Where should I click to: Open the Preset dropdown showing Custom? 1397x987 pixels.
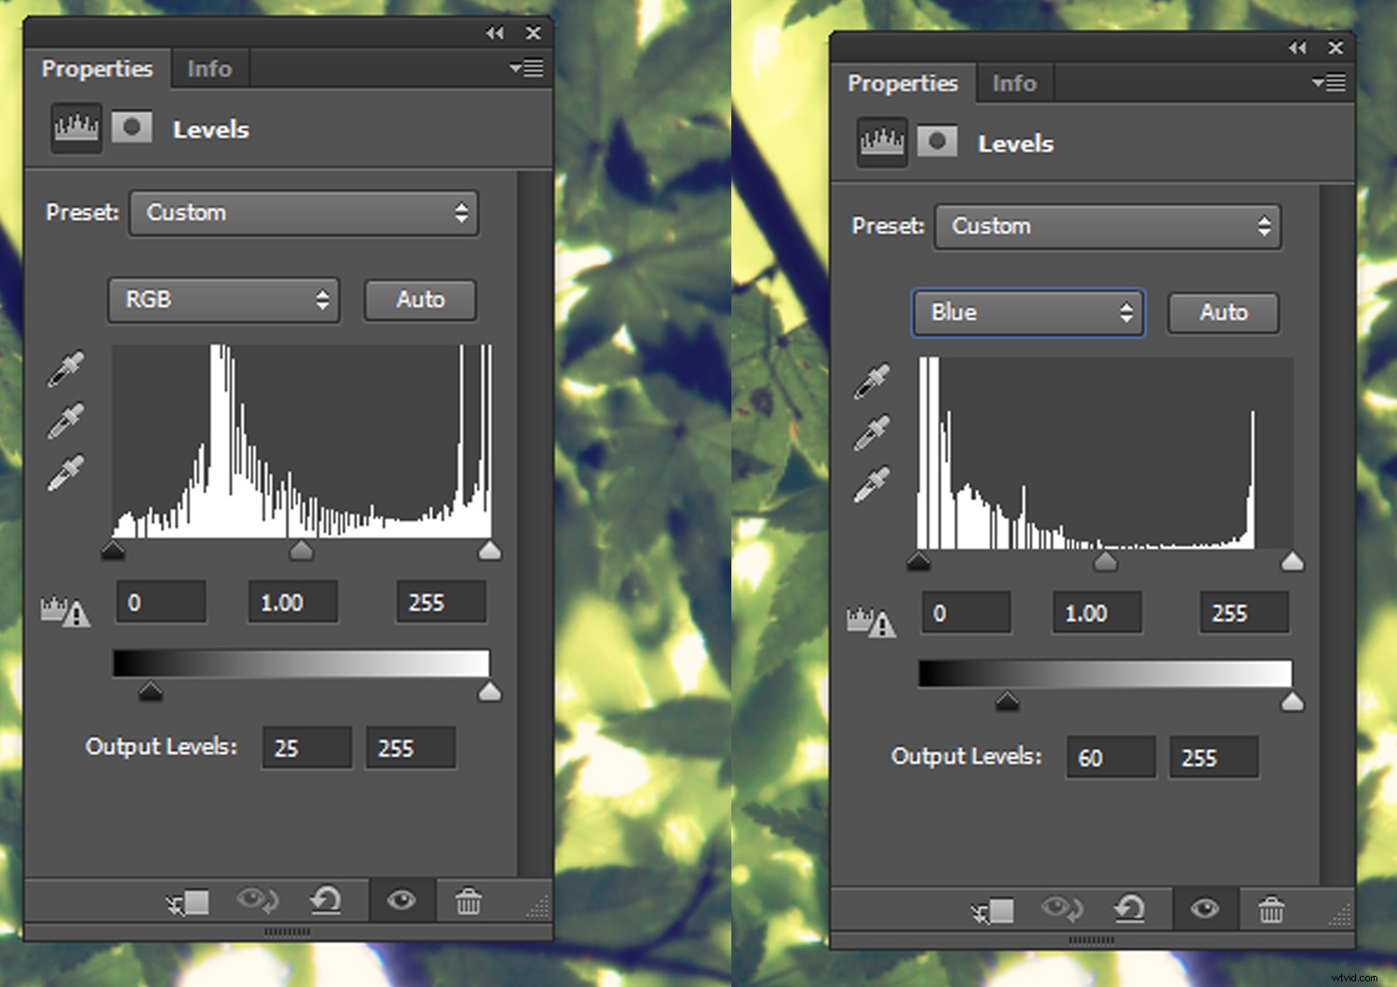pos(303,212)
